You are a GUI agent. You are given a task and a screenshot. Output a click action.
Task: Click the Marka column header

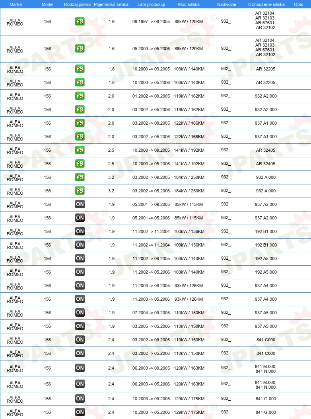16,4
